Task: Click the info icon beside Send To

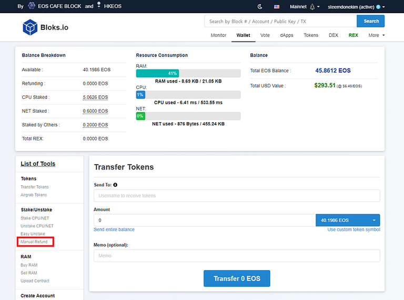Action: 115,185
